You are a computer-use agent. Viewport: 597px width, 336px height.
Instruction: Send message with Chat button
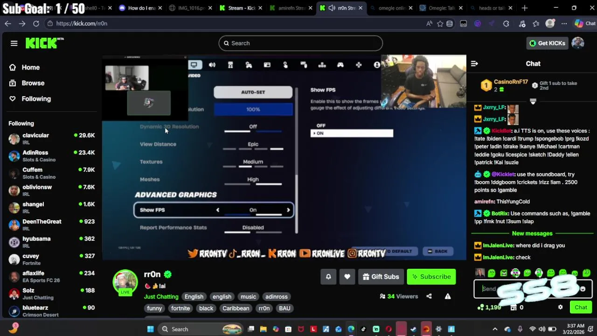[x=581, y=307]
